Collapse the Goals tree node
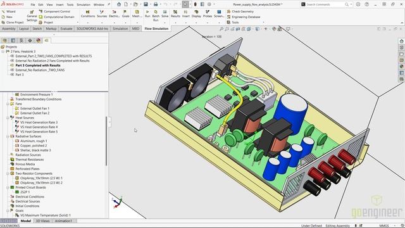The image size is (405, 228). click(x=8, y=211)
